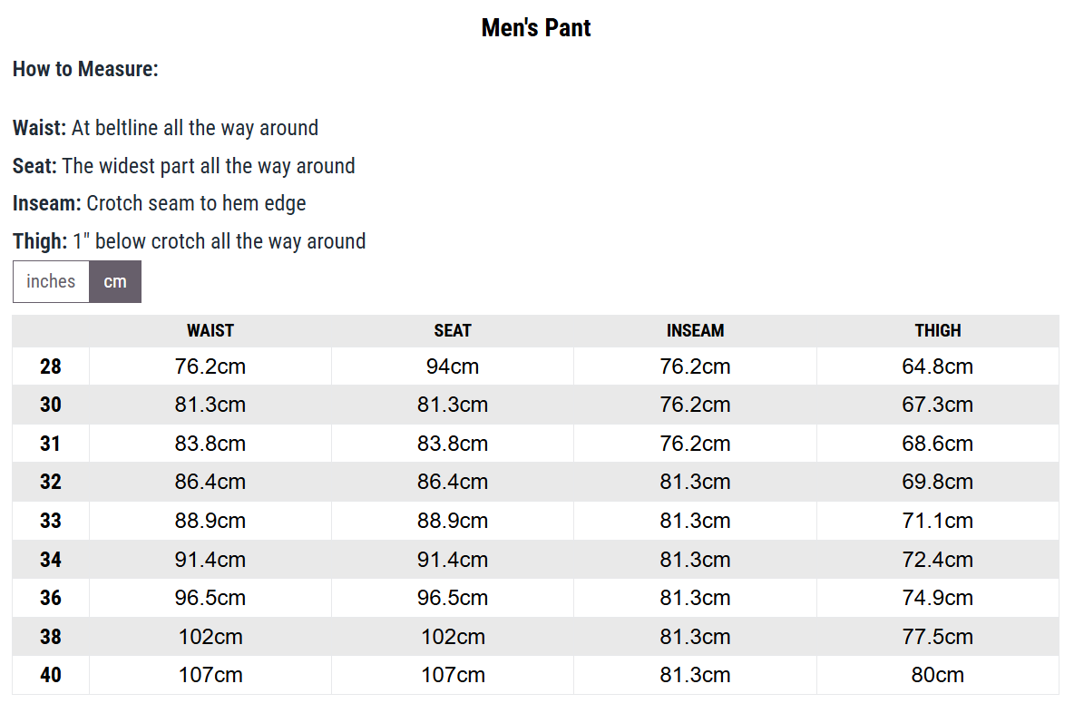
Task: Select size 34 row label
Action: point(51,559)
